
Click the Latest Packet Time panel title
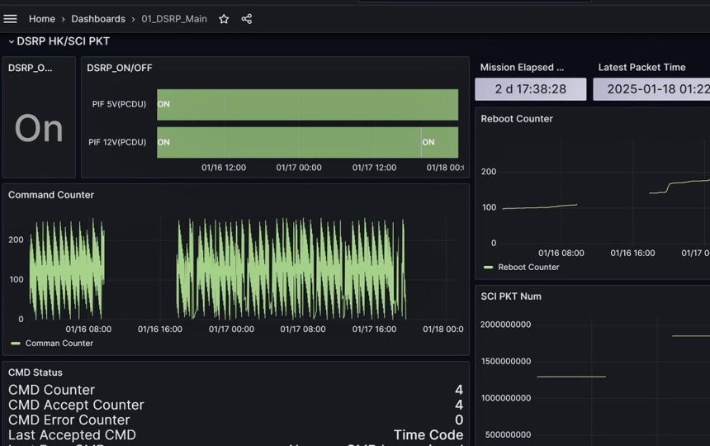(x=641, y=68)
